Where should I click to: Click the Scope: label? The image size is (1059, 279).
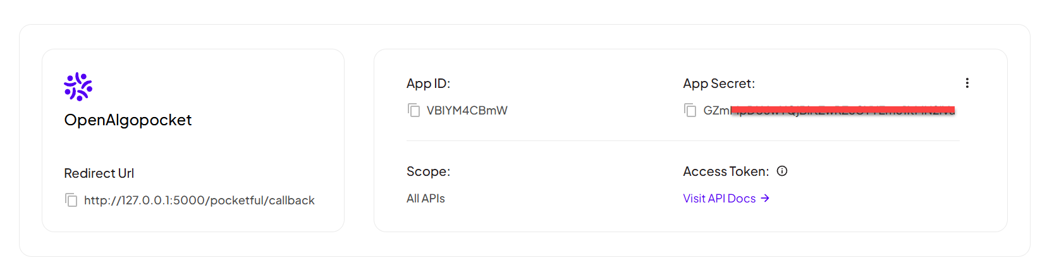tap(428, 171)
